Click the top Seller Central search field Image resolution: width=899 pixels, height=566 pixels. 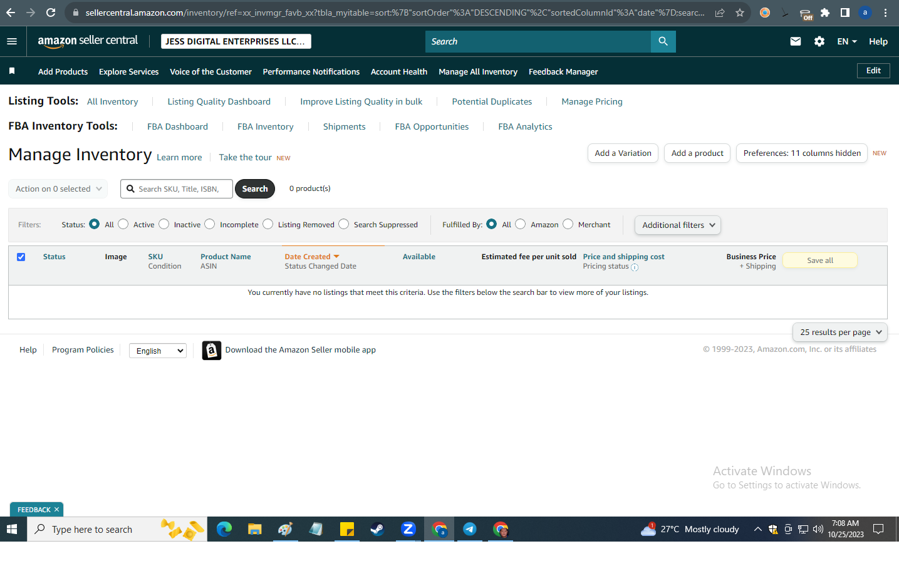tap(538, 41)
